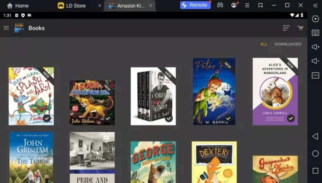Open John Grisham's The Tumor book
This screenshot has height=183, width=322.
(x=31, y=157)
